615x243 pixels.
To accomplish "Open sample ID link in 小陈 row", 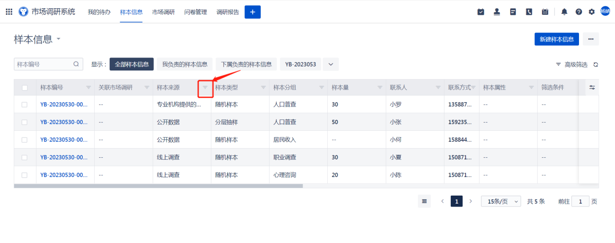I will click(x=64, y=175).
